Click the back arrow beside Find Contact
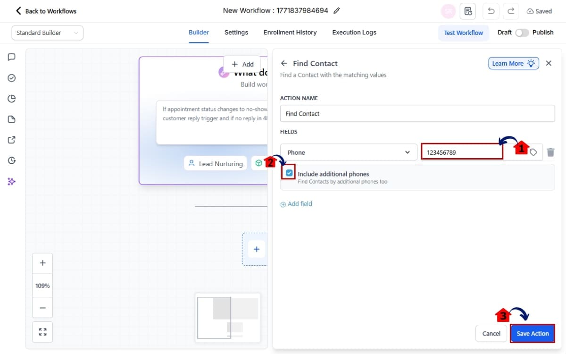This screenshot has width=566, height=354. (x=284, y=63)
